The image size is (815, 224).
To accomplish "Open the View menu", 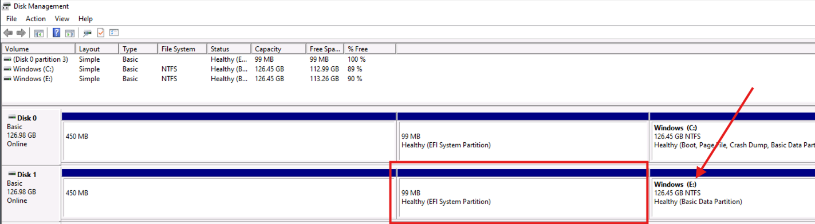I will click(62, 19).
